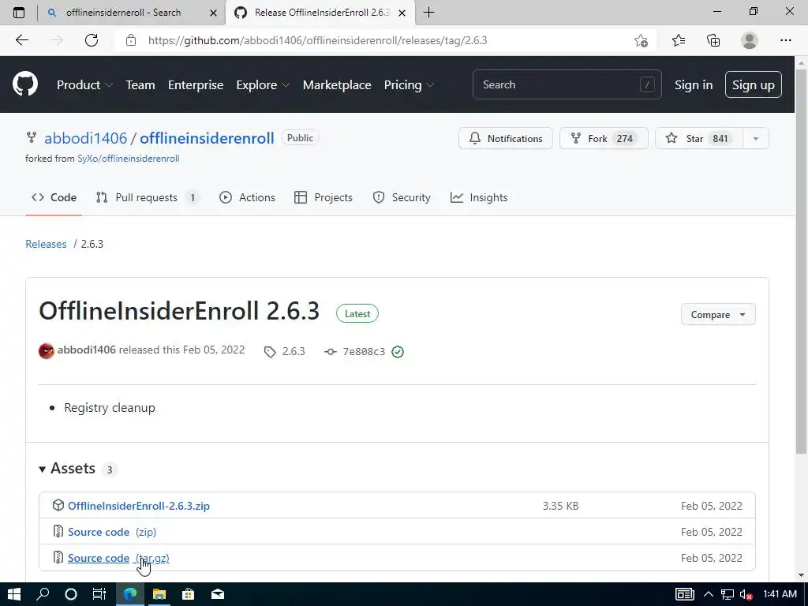Open Windows taskbar search
Viewport: 808px width, 606px height.
point(43,594)
